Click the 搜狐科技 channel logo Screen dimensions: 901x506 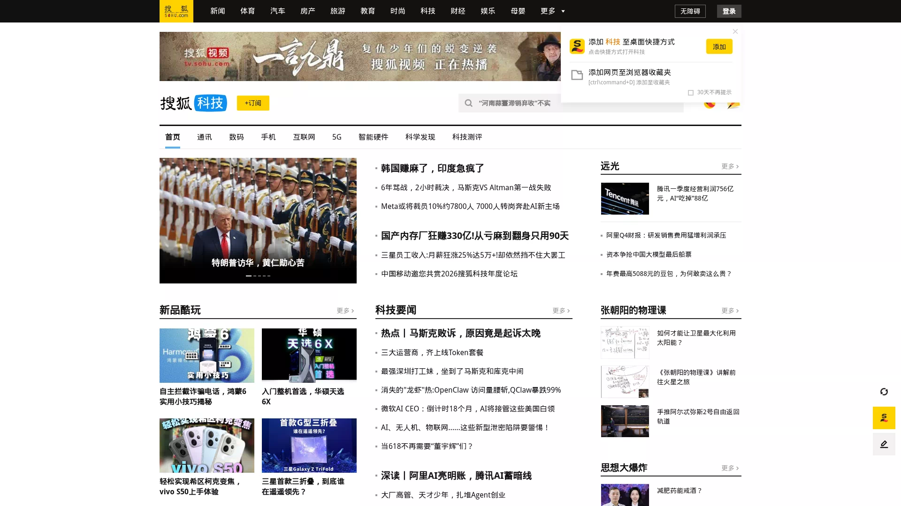[x=194, y=103]
